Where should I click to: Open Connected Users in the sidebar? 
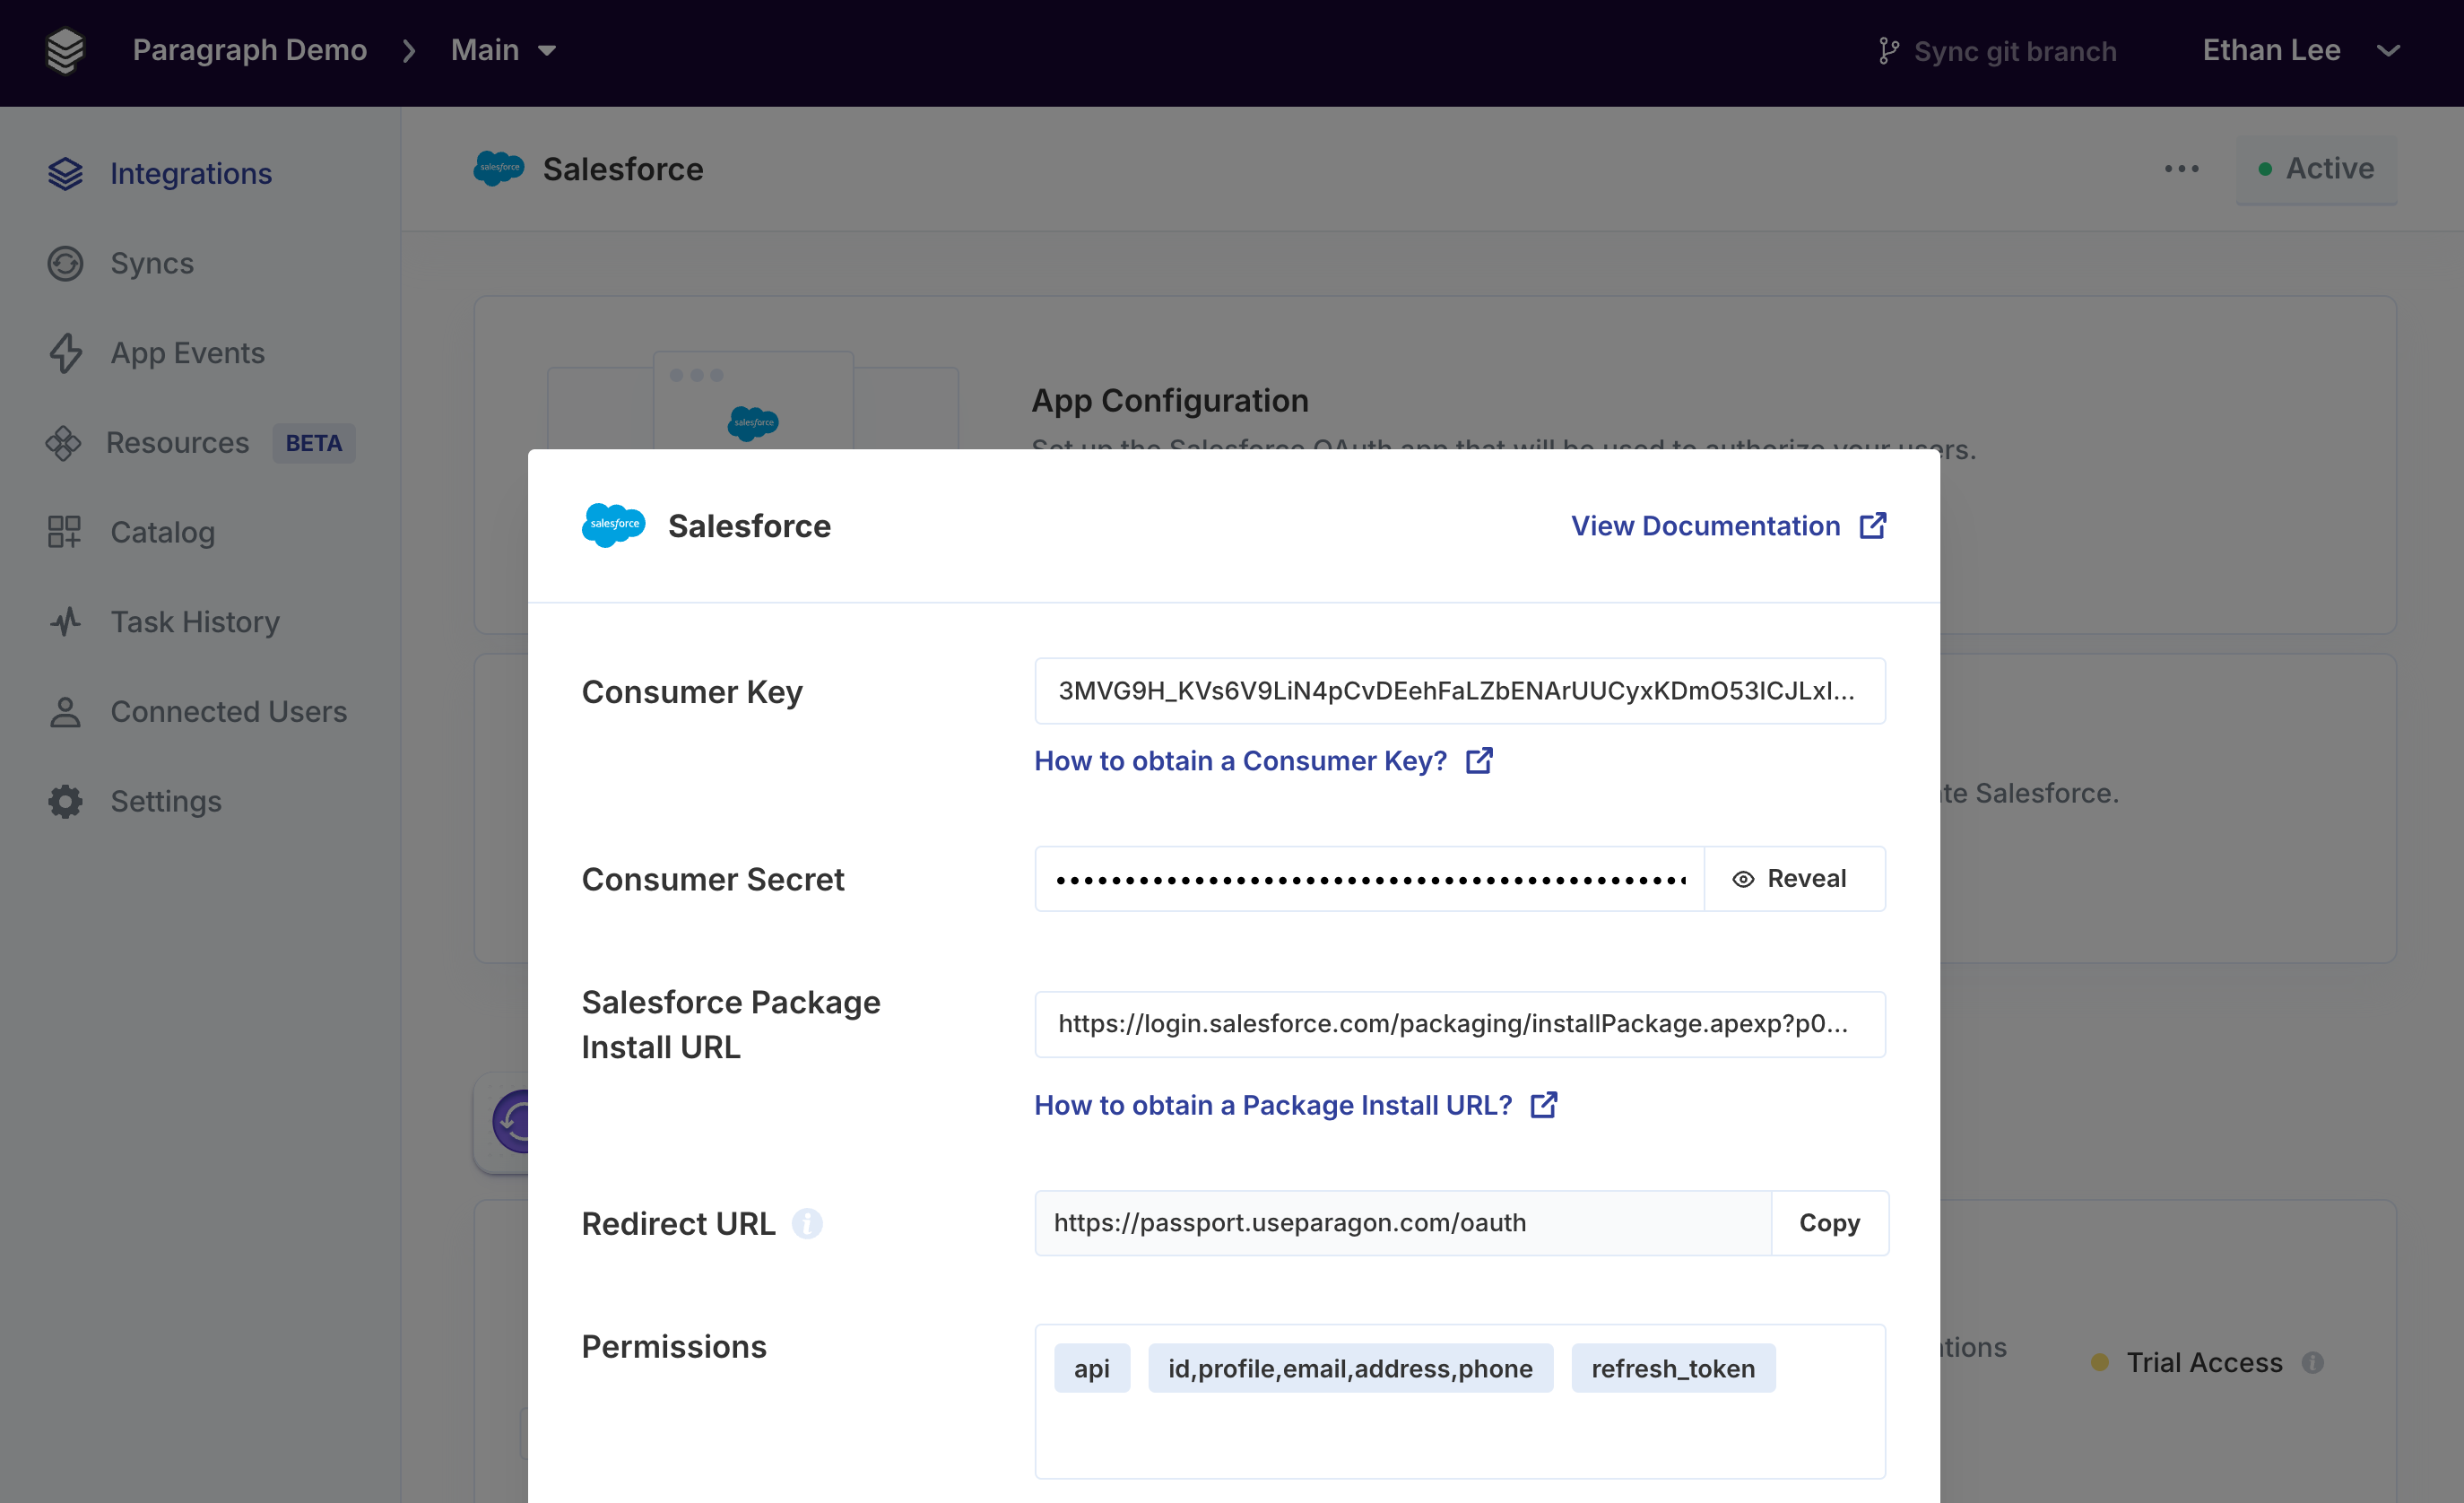point(228,711)
